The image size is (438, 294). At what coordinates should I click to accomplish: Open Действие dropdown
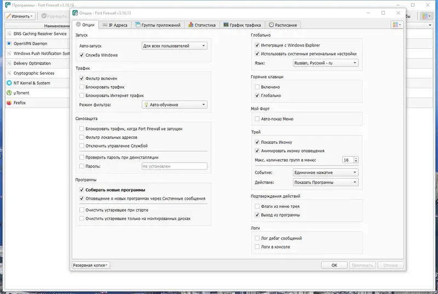[x=325, y=183]
